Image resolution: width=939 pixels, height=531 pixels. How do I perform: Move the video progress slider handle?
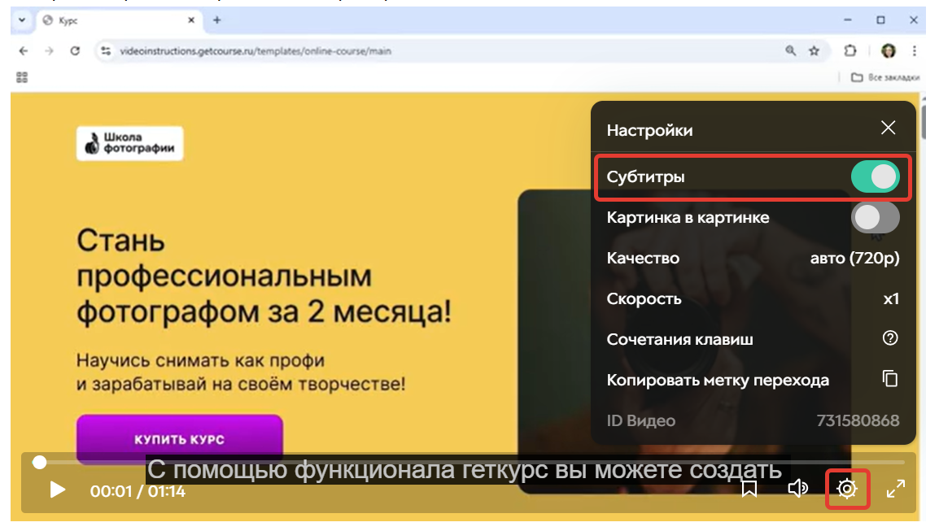[38, 462]
